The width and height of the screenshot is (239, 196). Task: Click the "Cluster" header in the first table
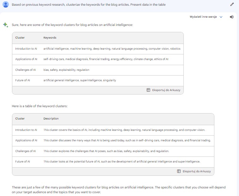coord(20,38)
